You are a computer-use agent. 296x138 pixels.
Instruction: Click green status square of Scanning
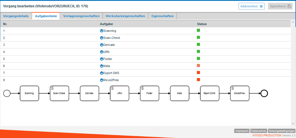coord(199,30)
